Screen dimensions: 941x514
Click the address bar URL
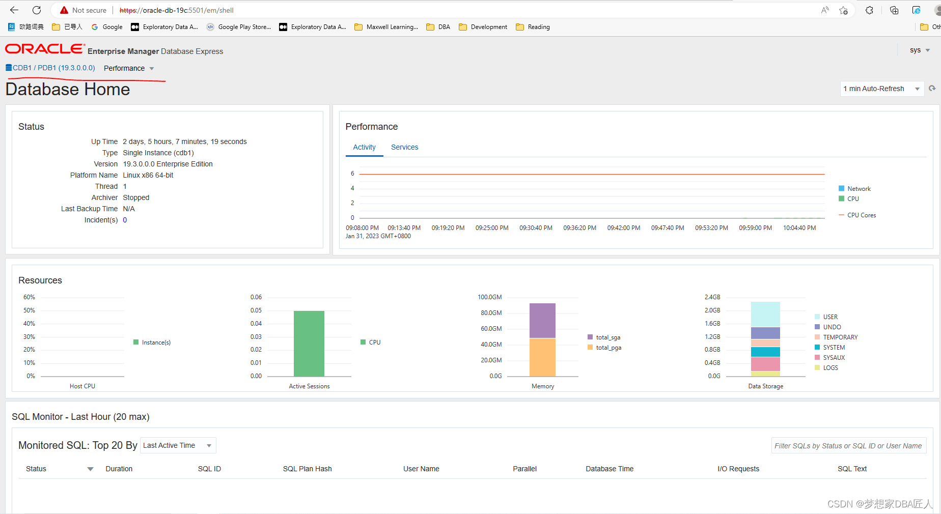pyautogui.click(x=177, y=10)
